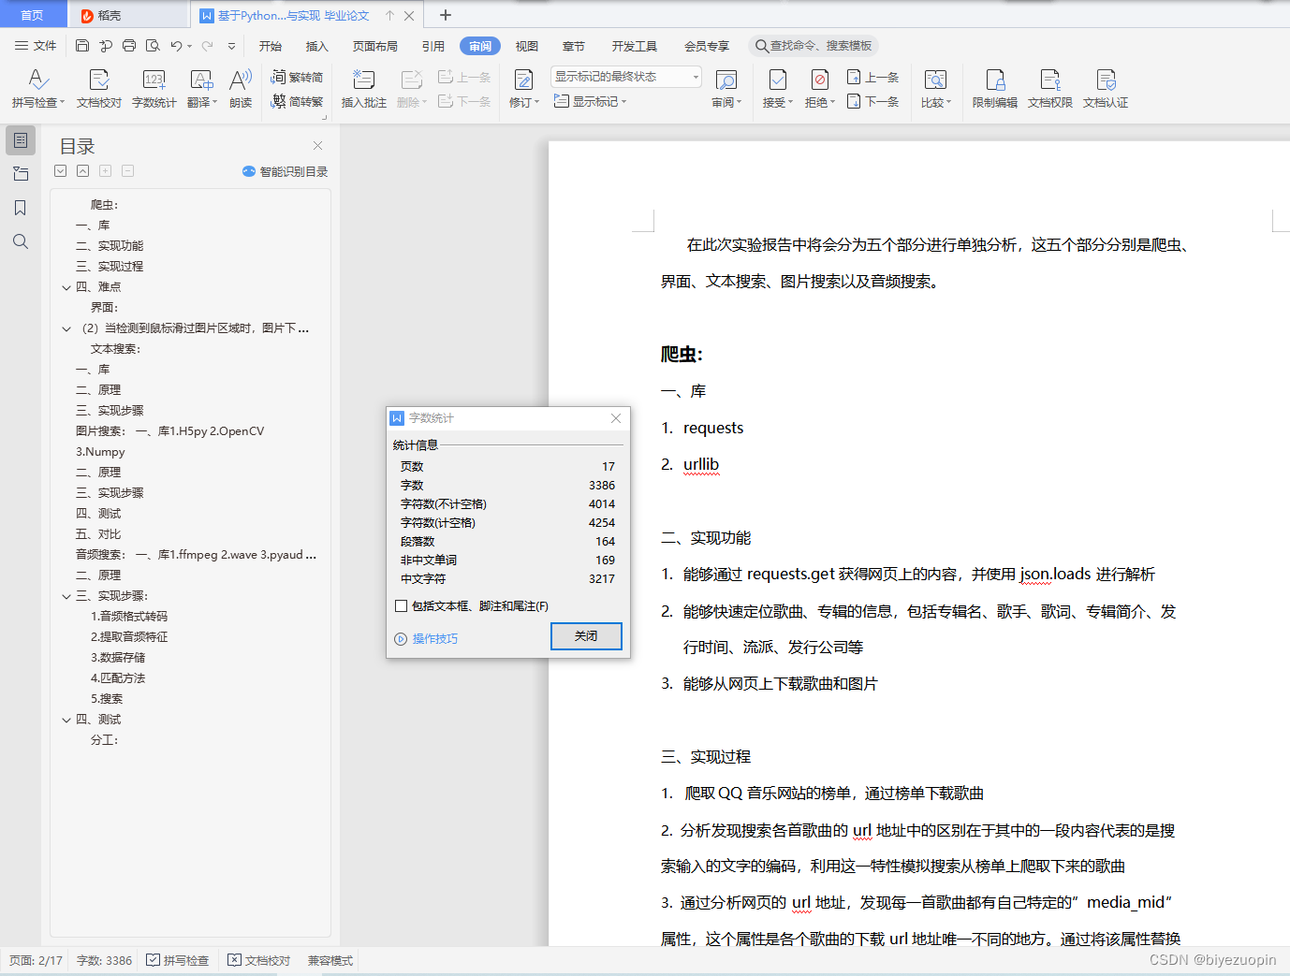Switch to the 插入 ribbon tab

pyautogui.click(x=317, y=46)
